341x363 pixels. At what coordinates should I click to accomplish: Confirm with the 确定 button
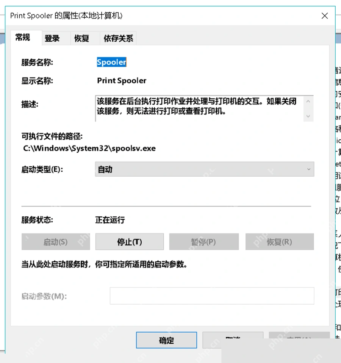[166, 340]
